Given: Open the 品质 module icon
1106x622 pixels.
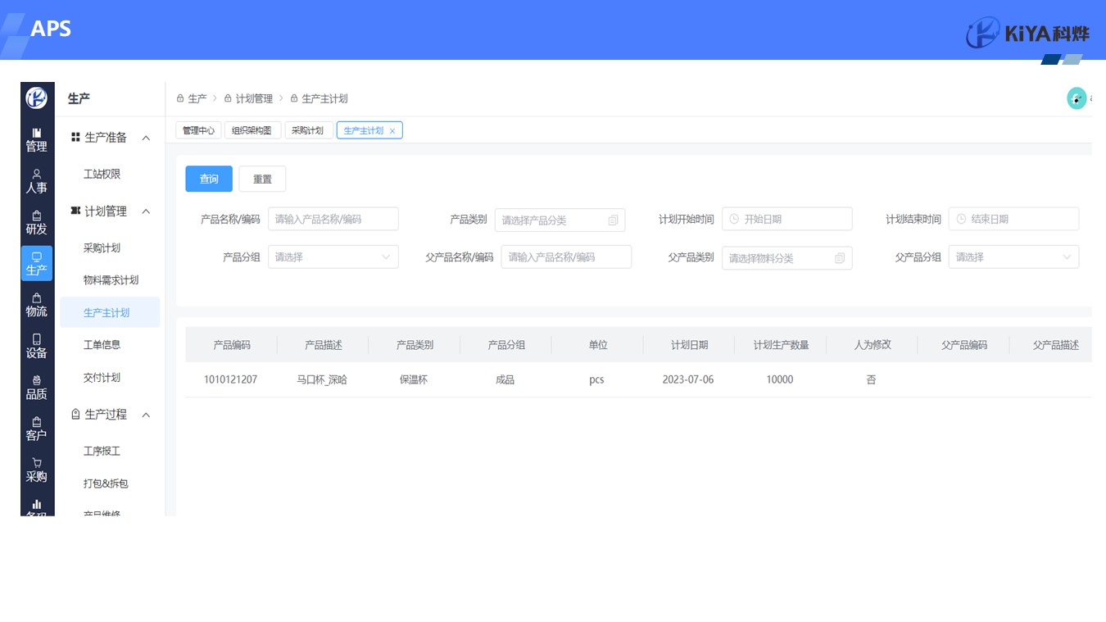Looking at the screenshot, I should 36,387.
